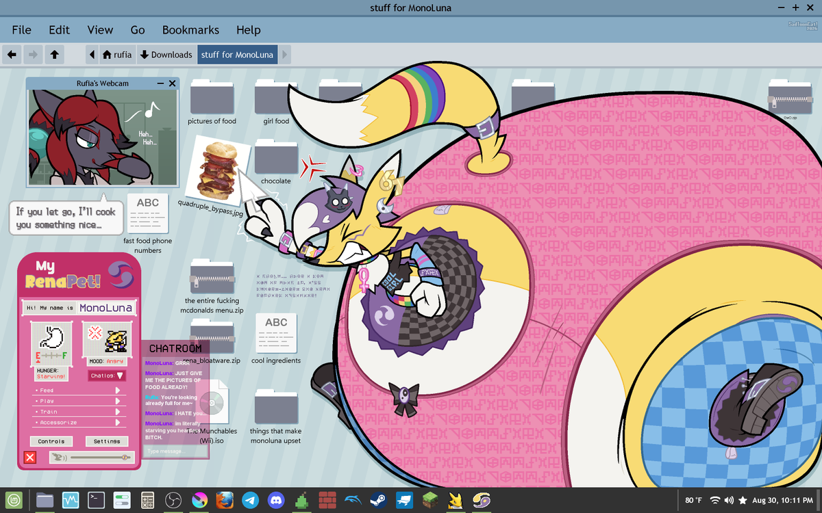Image resolution: width=822 pixels, height=513 pixels.
Task: Go forward with the toolbar forward arrow
Action: [32, 55]
